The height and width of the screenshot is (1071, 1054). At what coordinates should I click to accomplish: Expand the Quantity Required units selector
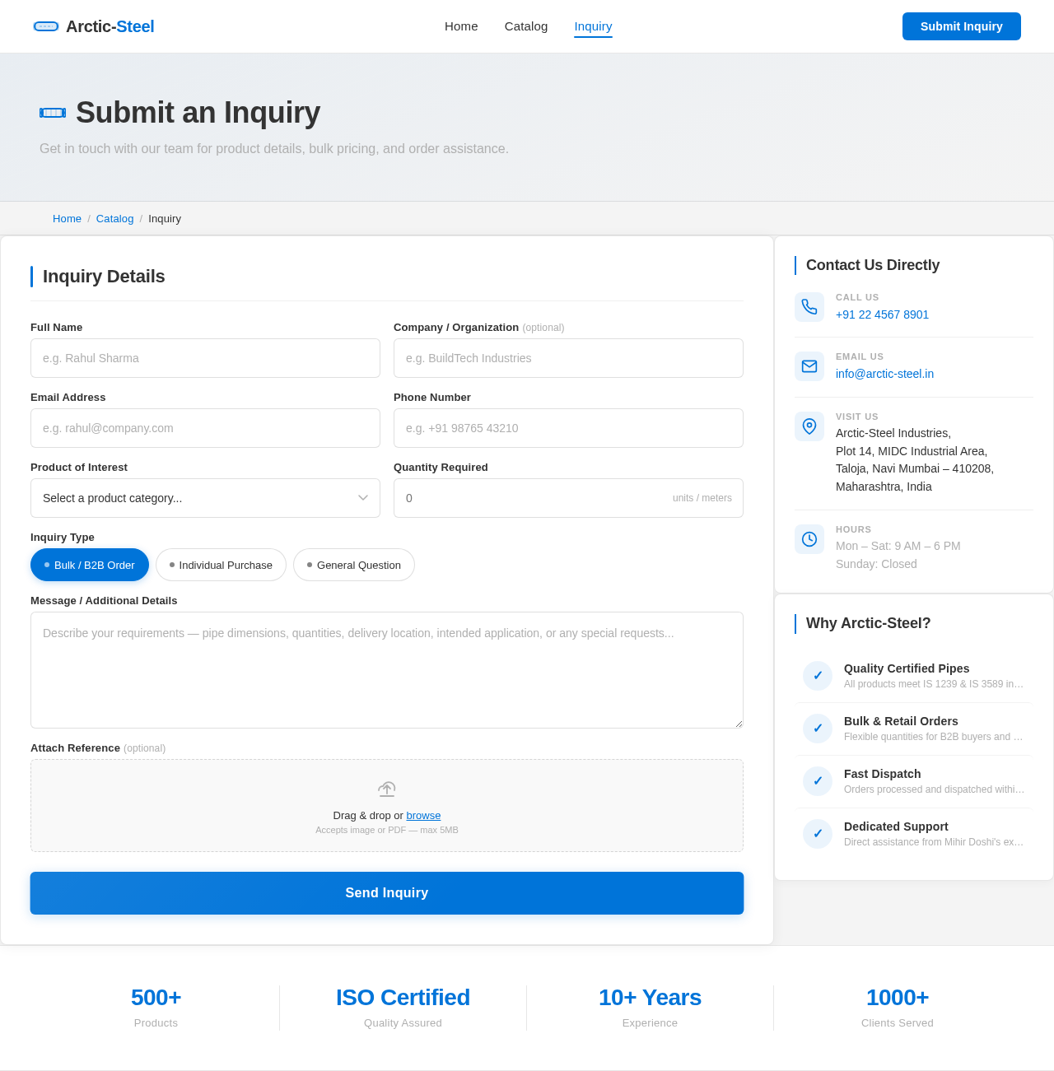[702, 498]
